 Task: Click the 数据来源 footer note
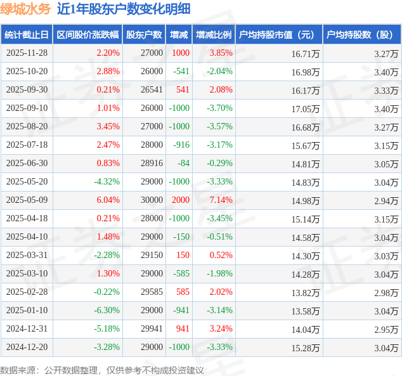pos(102,370)
